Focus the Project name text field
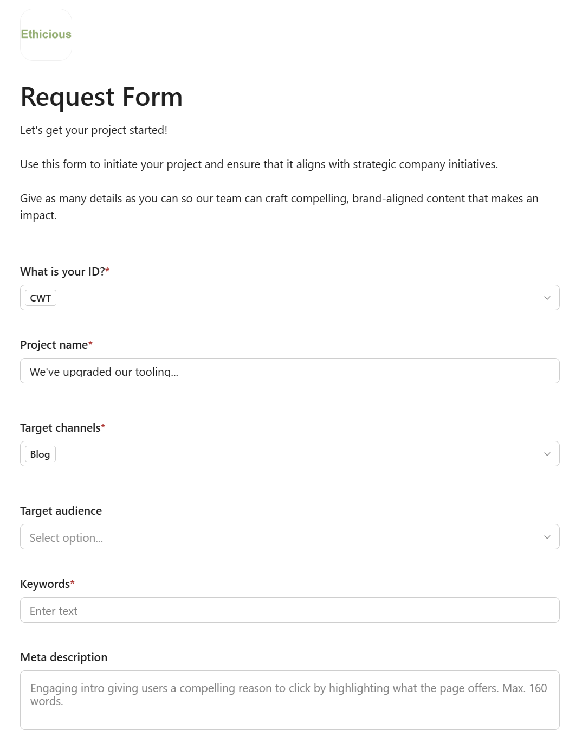This screenshot has height=749, width=582. [290, 371]
